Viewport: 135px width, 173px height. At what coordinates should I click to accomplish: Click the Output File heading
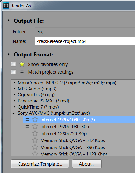29,21
